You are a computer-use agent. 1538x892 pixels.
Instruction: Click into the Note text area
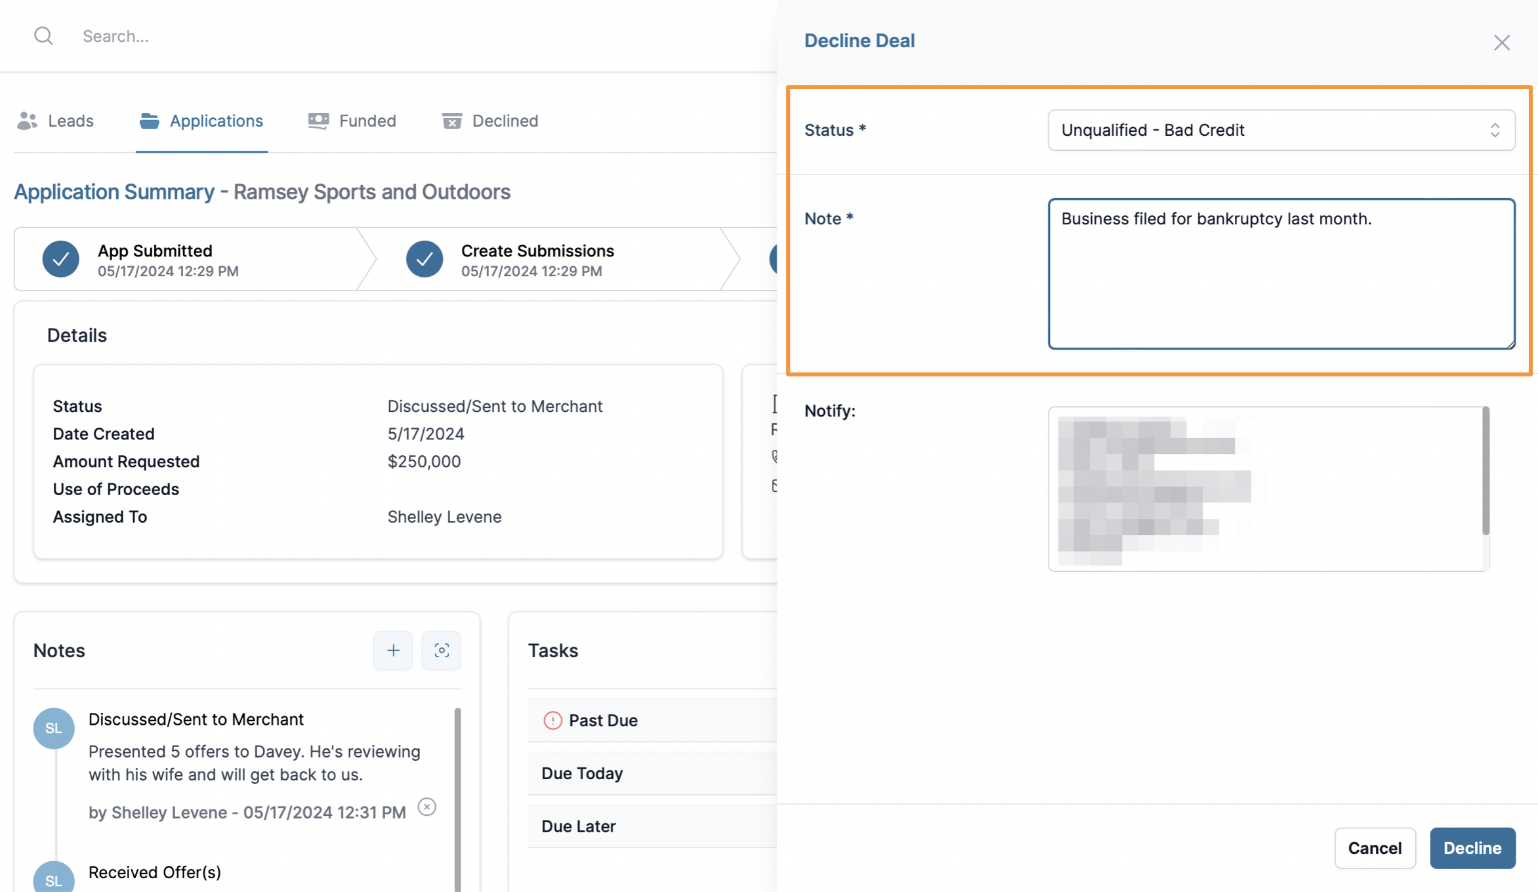tap(1281, 274)
